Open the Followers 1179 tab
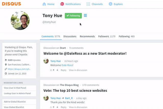 [107, 36]
